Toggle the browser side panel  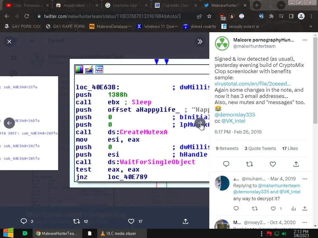pos(291,16)
